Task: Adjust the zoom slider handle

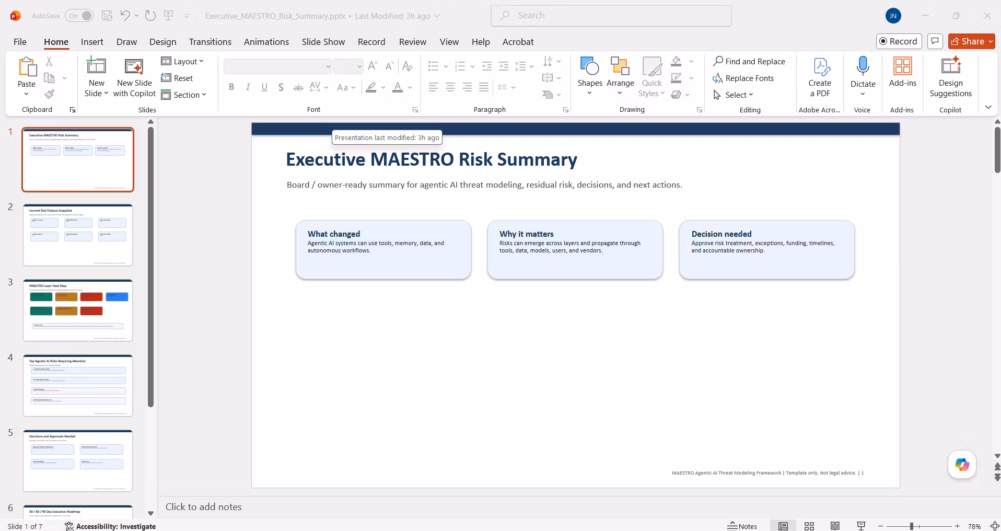Action: click(911, 526)
